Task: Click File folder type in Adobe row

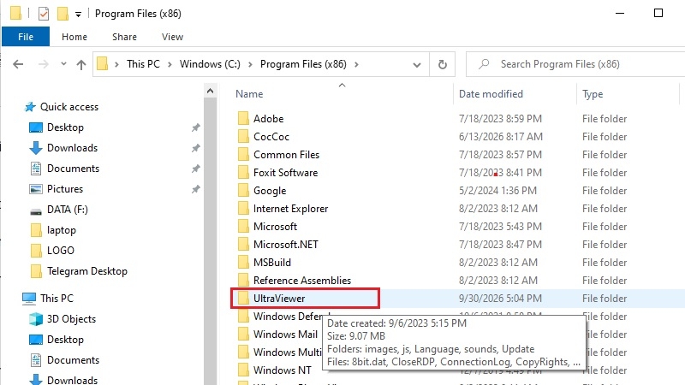Action: pos(605,119)
